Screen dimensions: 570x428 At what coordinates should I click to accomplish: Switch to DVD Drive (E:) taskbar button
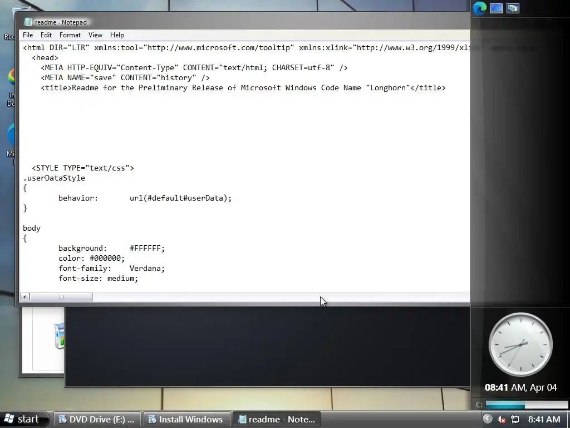pos(97,419)
